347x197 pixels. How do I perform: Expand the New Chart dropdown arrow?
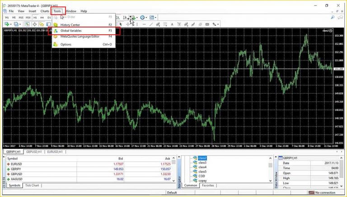(11, 24)
